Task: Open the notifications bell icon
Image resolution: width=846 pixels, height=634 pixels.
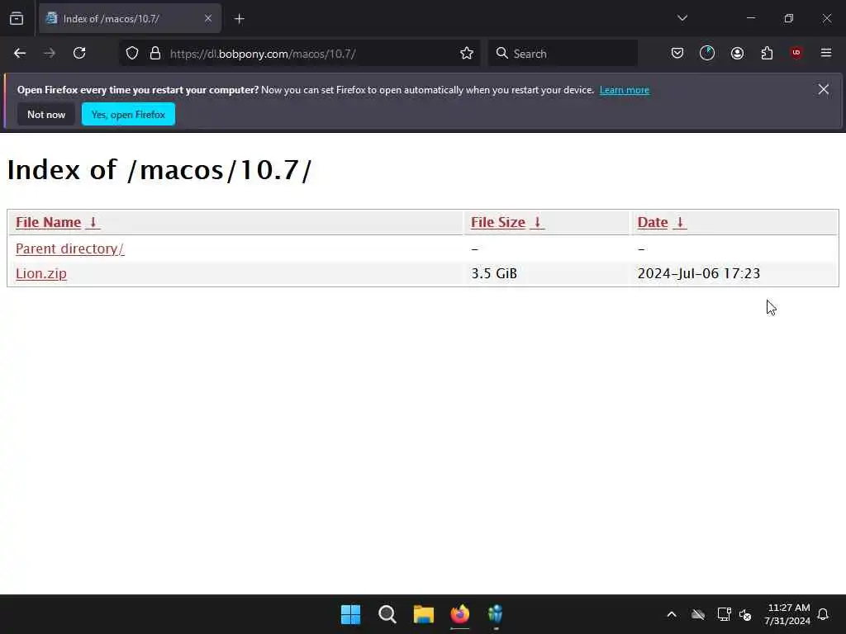Action: tap(824, 614)
